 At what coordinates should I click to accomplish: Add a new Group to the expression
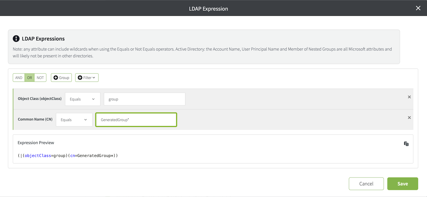click(x=61, y=78)
